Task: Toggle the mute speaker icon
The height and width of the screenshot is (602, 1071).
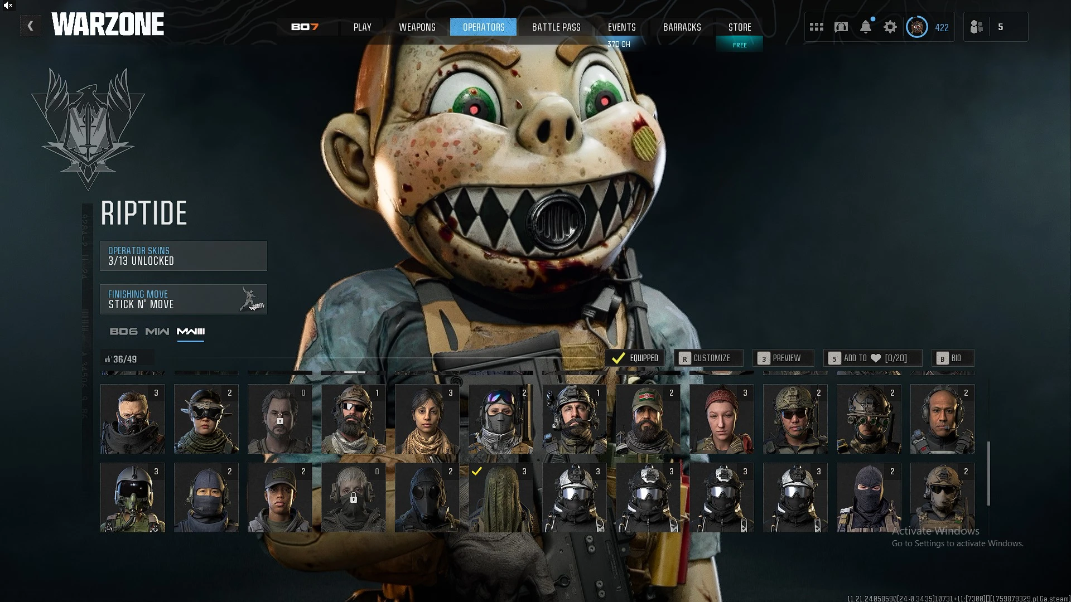Action: 8,6
